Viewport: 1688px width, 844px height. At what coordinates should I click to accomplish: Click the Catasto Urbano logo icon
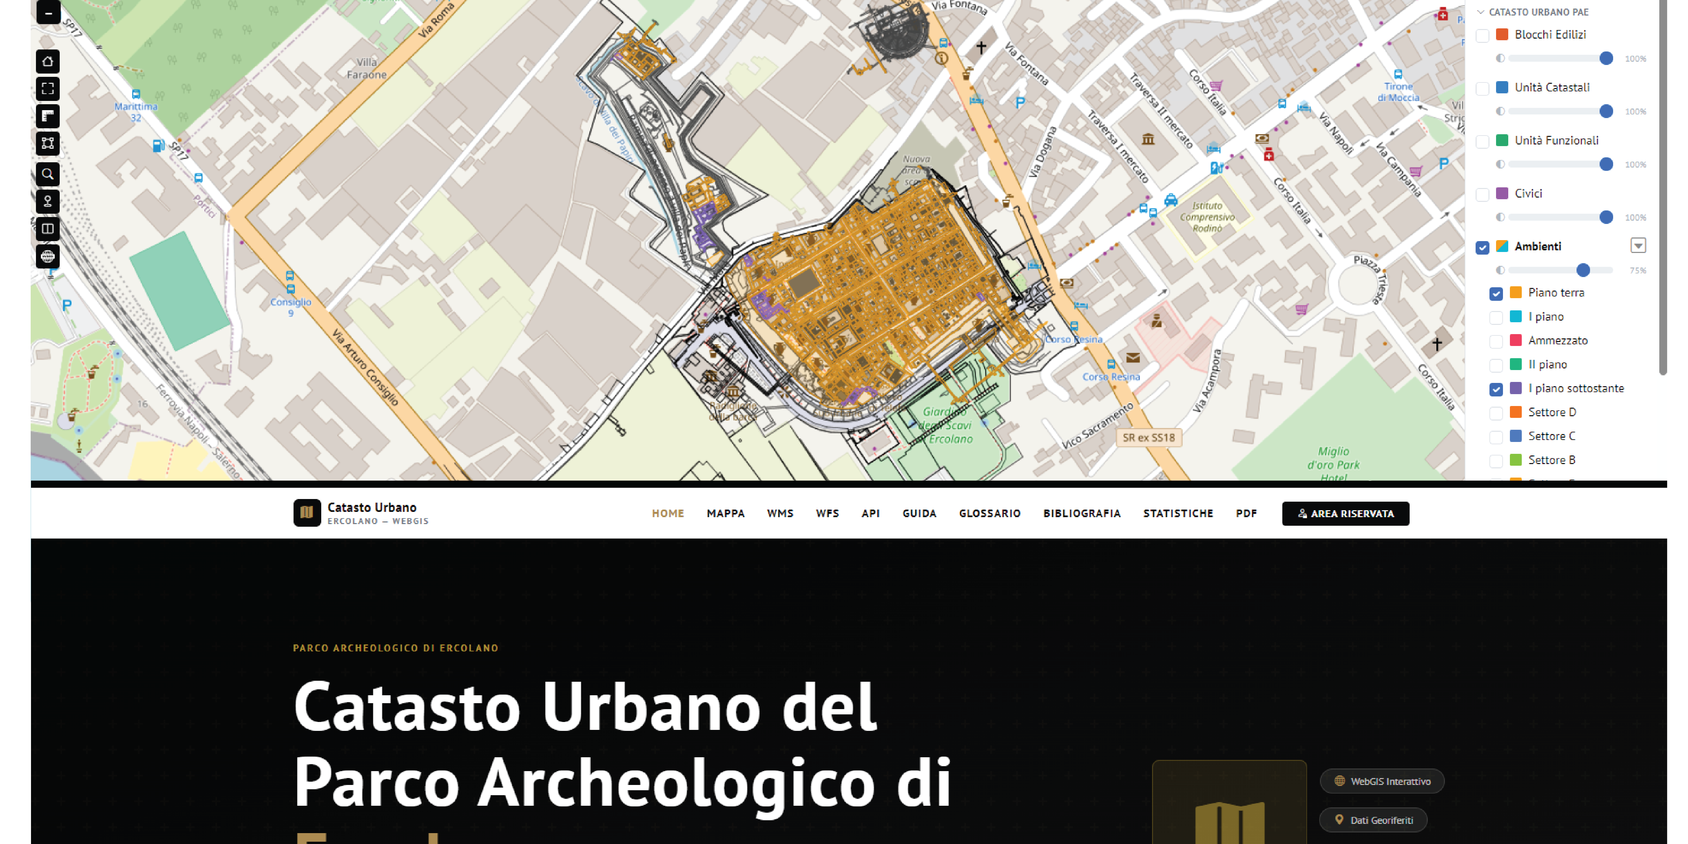point(307,513)
